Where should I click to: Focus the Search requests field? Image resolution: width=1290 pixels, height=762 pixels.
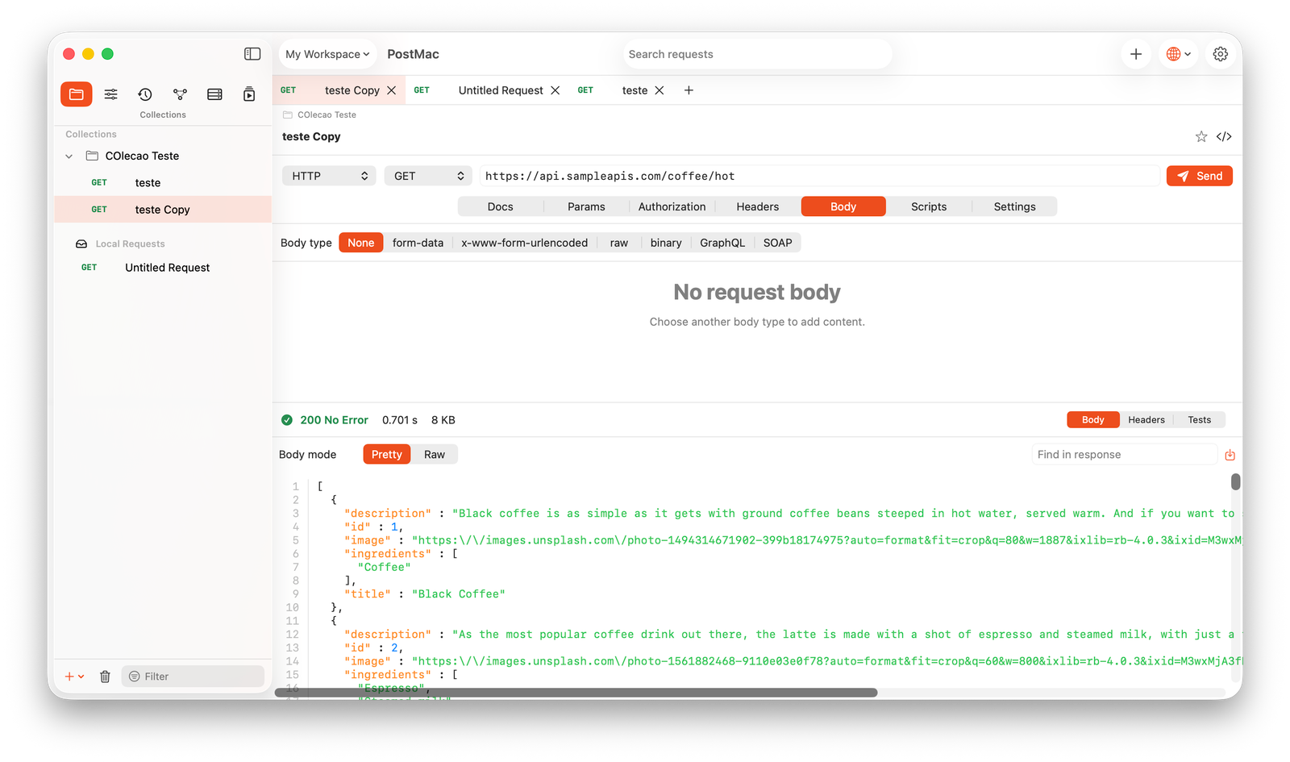point(757,54)
